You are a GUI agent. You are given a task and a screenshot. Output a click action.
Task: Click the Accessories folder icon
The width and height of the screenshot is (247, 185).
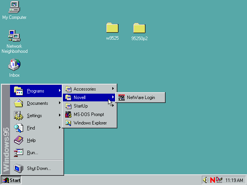coord(68,89)
